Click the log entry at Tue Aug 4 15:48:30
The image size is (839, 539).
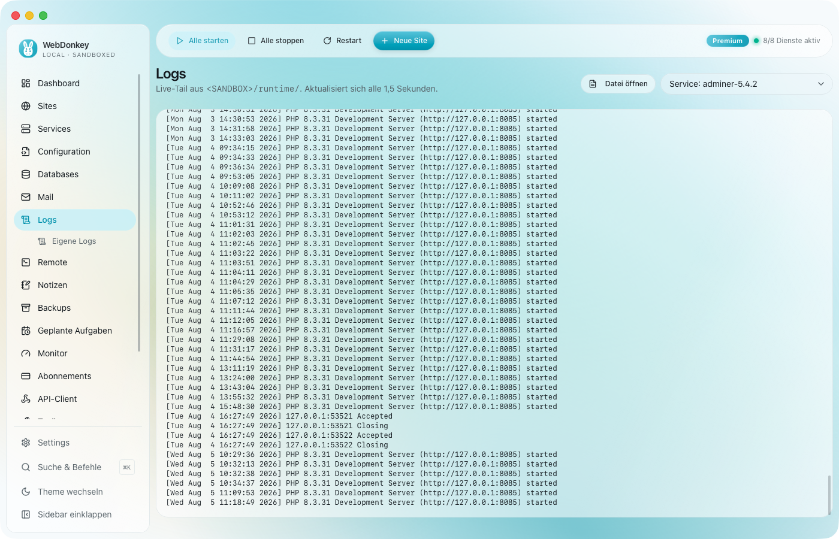pos(361,407)
